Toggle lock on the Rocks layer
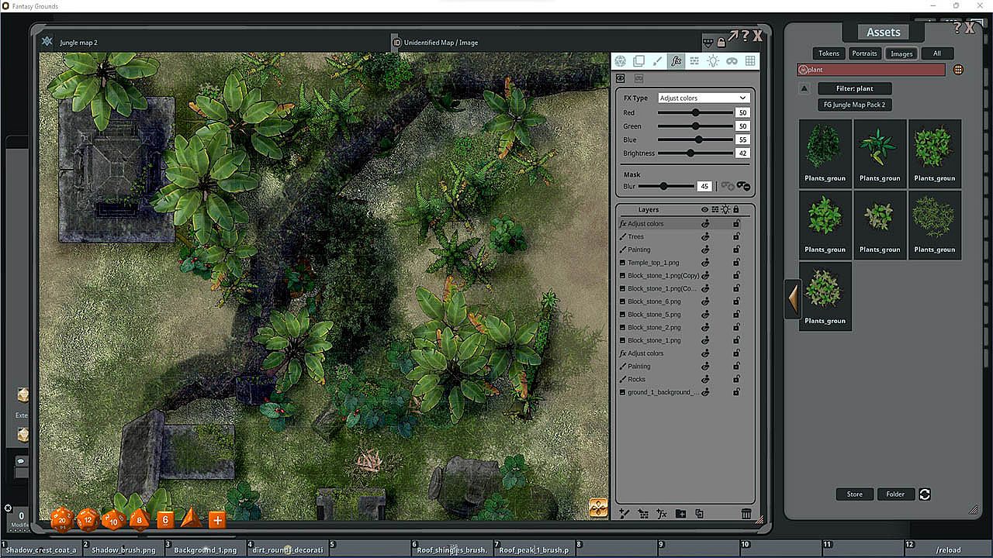 (736, 379)
